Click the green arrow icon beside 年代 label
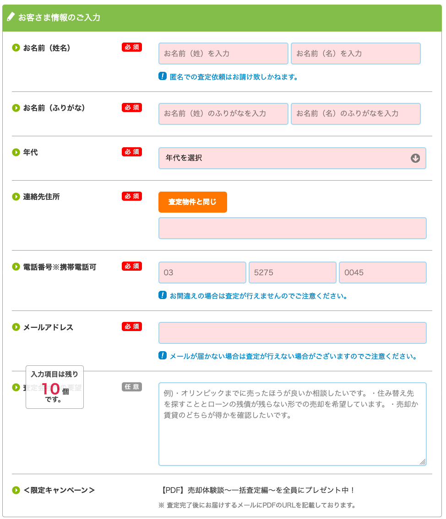The width and height of the screenshot is (446, 519). [16, 152]
